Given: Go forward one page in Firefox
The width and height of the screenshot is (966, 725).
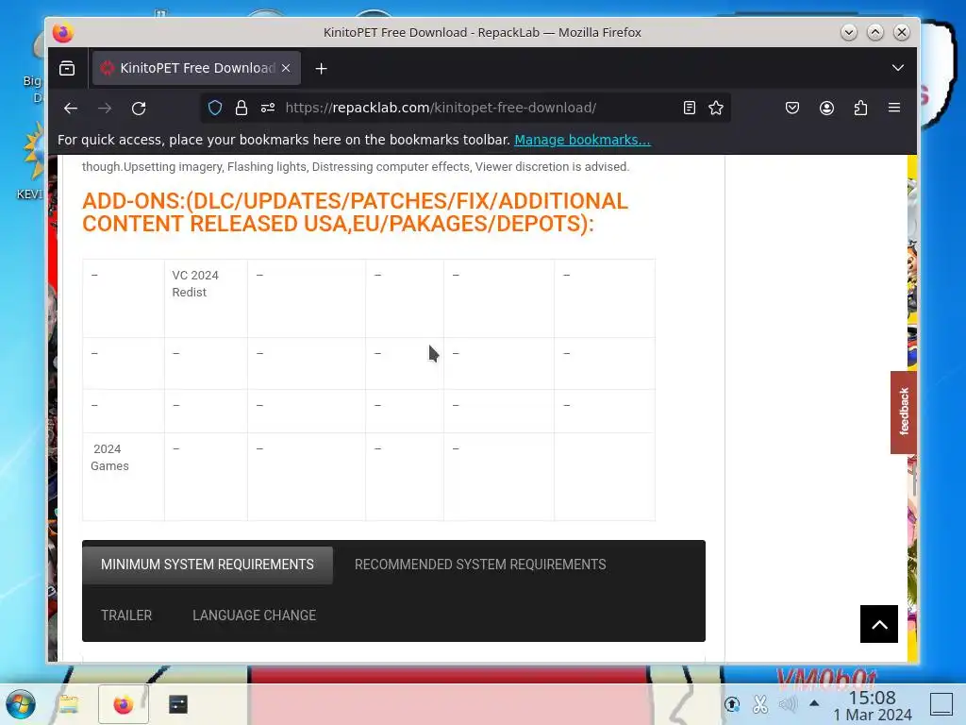Looking at the screenshot, I should coord(105,109).
